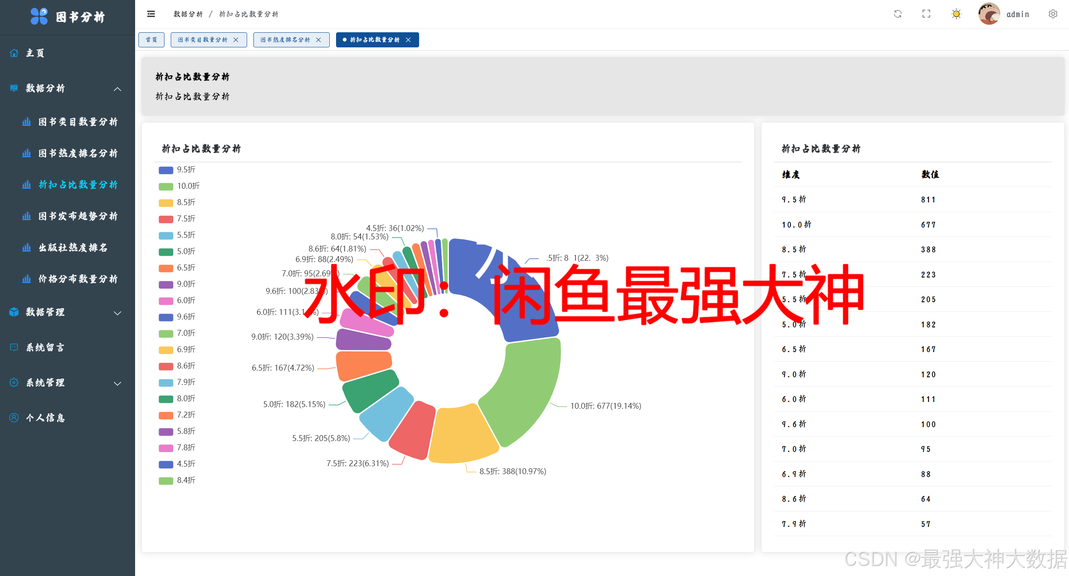Toggle the sun light-theme switch
The image size is (1069, 576).
click(956, 14)
